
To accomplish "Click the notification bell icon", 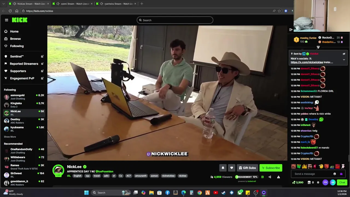I will pos(223,168).
